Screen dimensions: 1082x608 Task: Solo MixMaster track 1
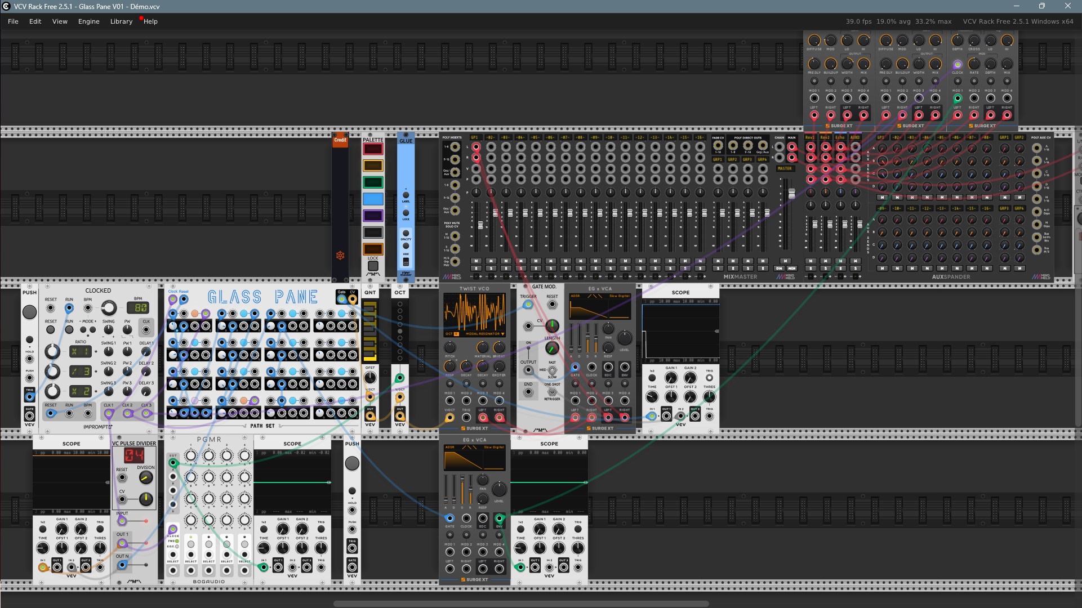click(x=476, y=269)
